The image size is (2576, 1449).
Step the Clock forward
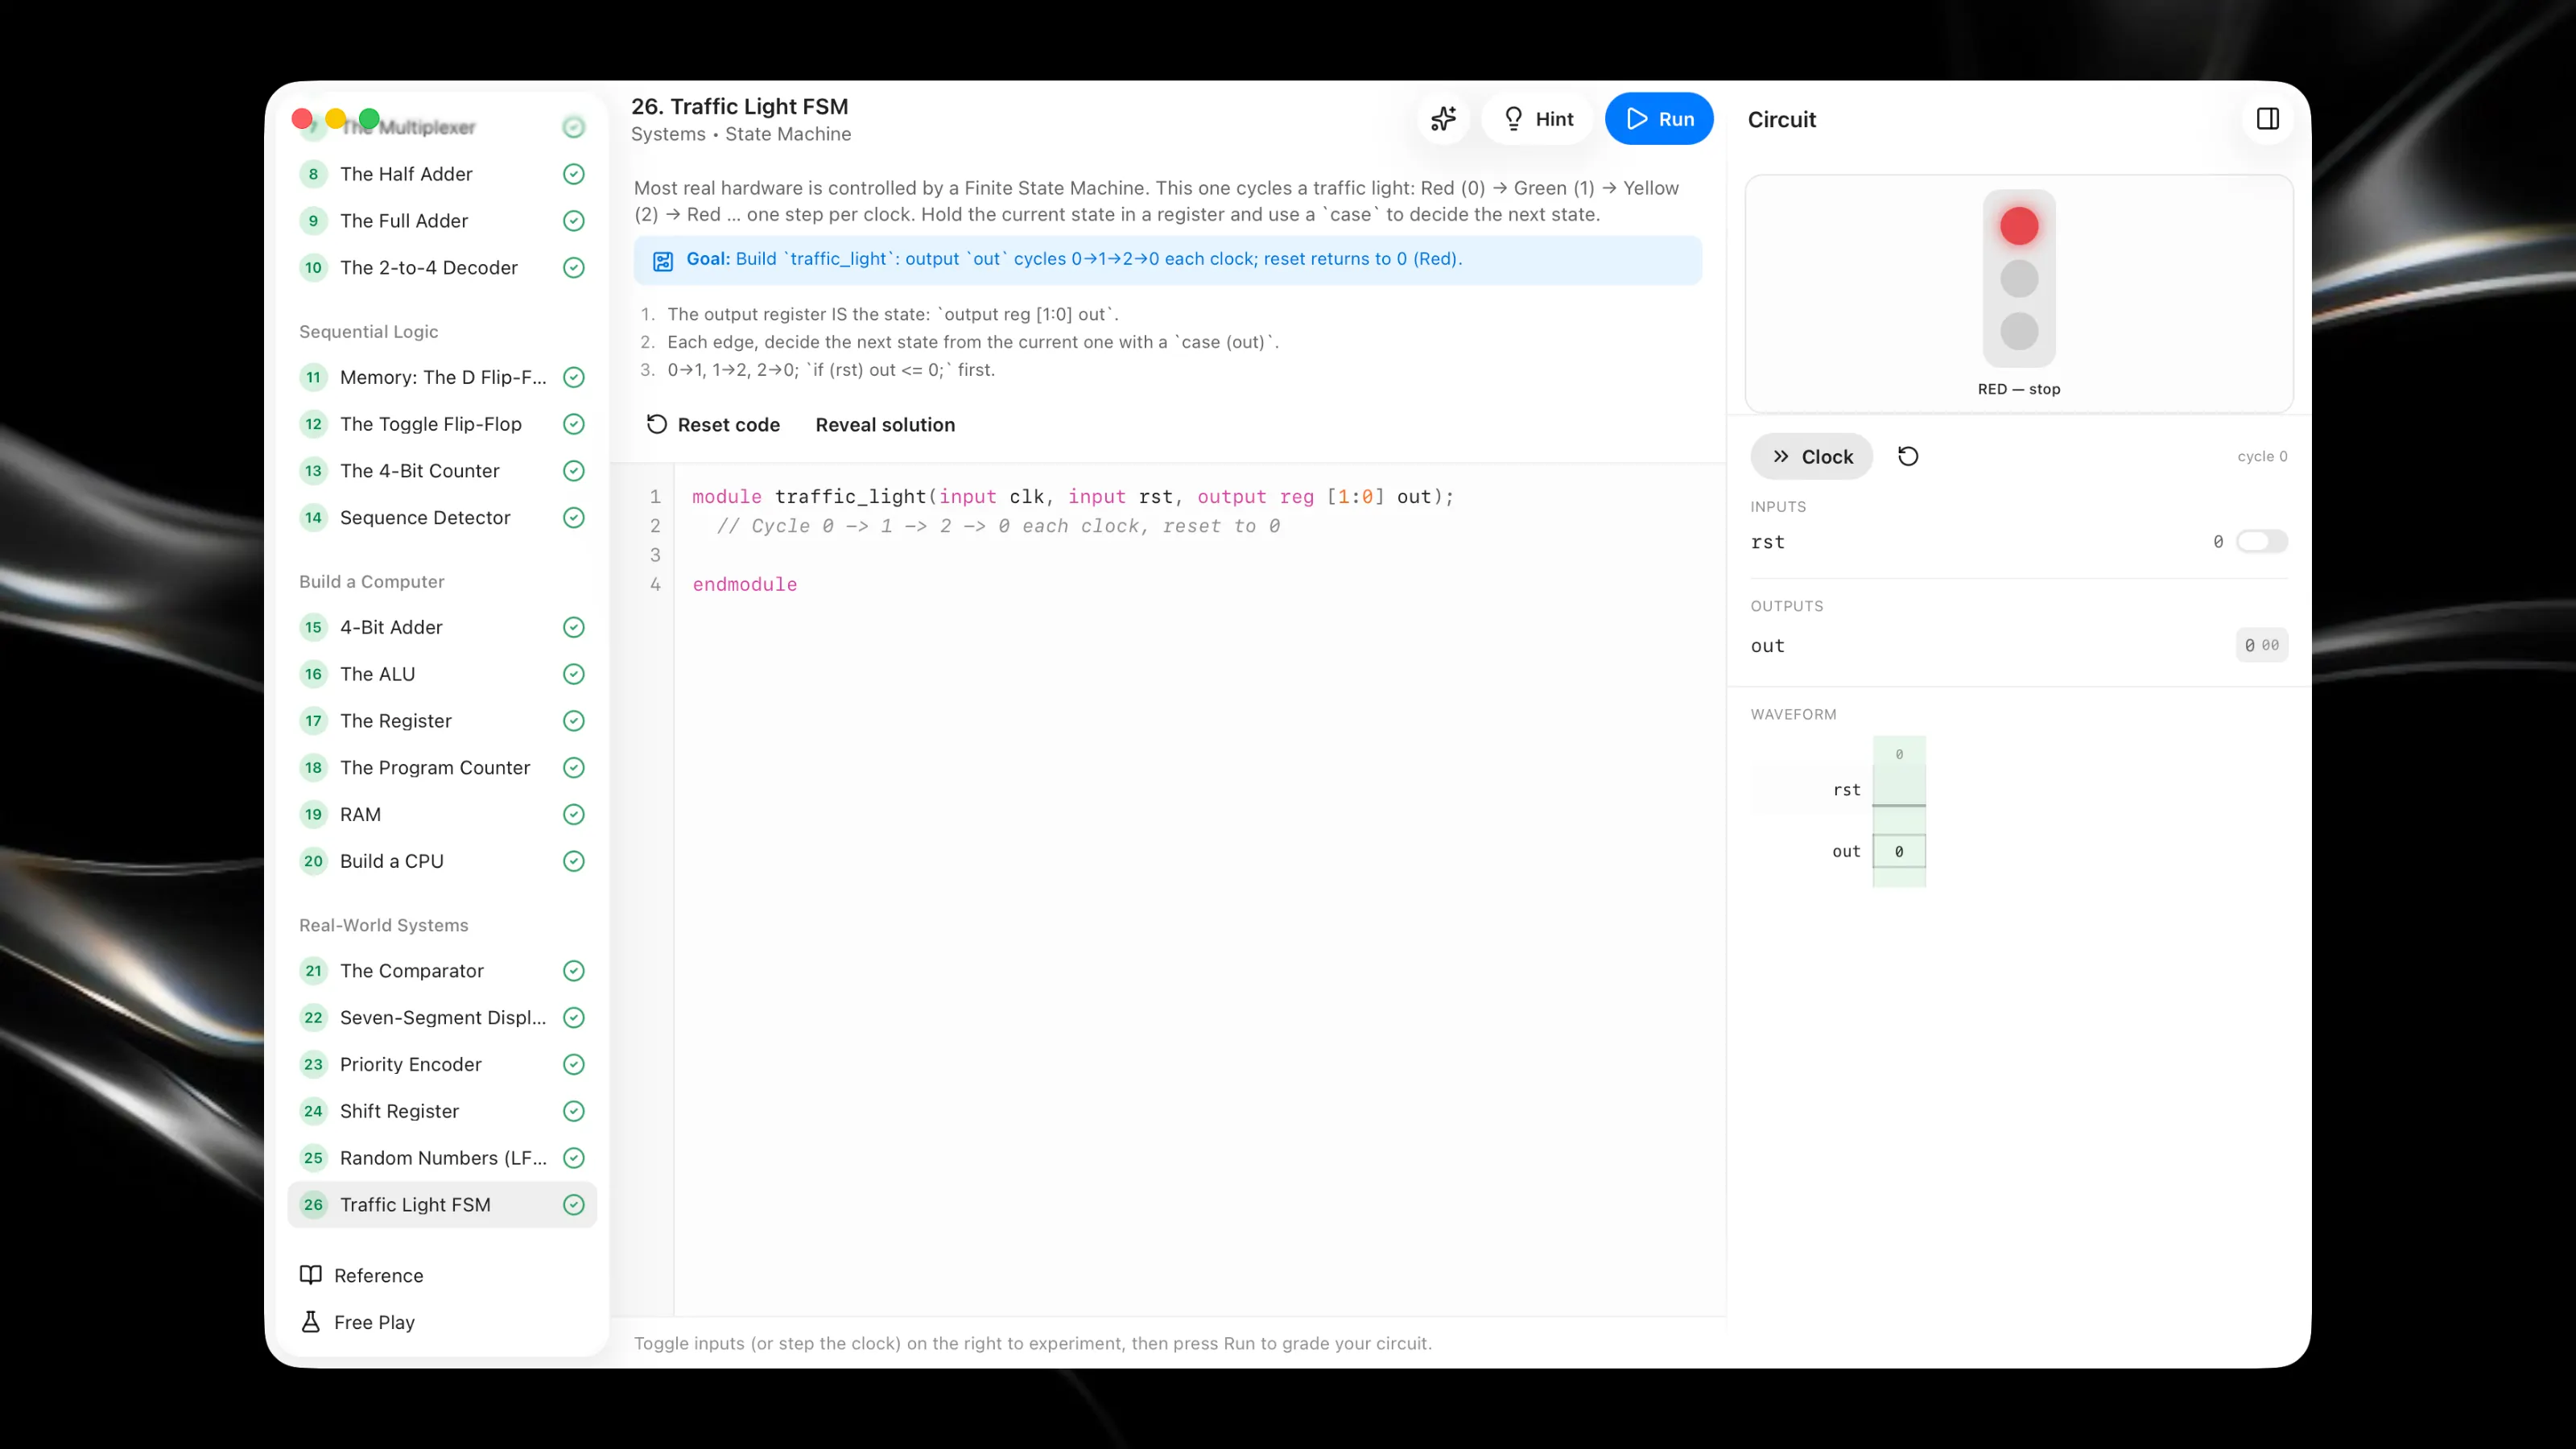pos(1812,456)
